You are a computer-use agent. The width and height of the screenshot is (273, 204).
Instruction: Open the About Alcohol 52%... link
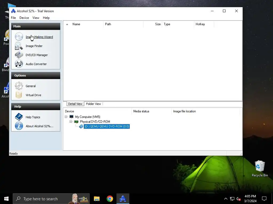(39, 126)
